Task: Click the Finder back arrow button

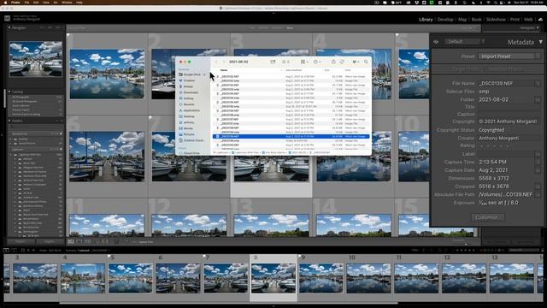Action: click(x=216, y=62)
